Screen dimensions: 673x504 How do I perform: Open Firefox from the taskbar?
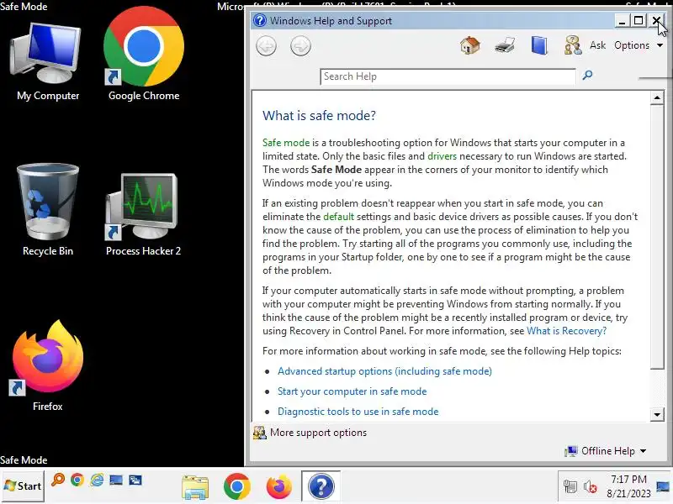tap(278, 486)
